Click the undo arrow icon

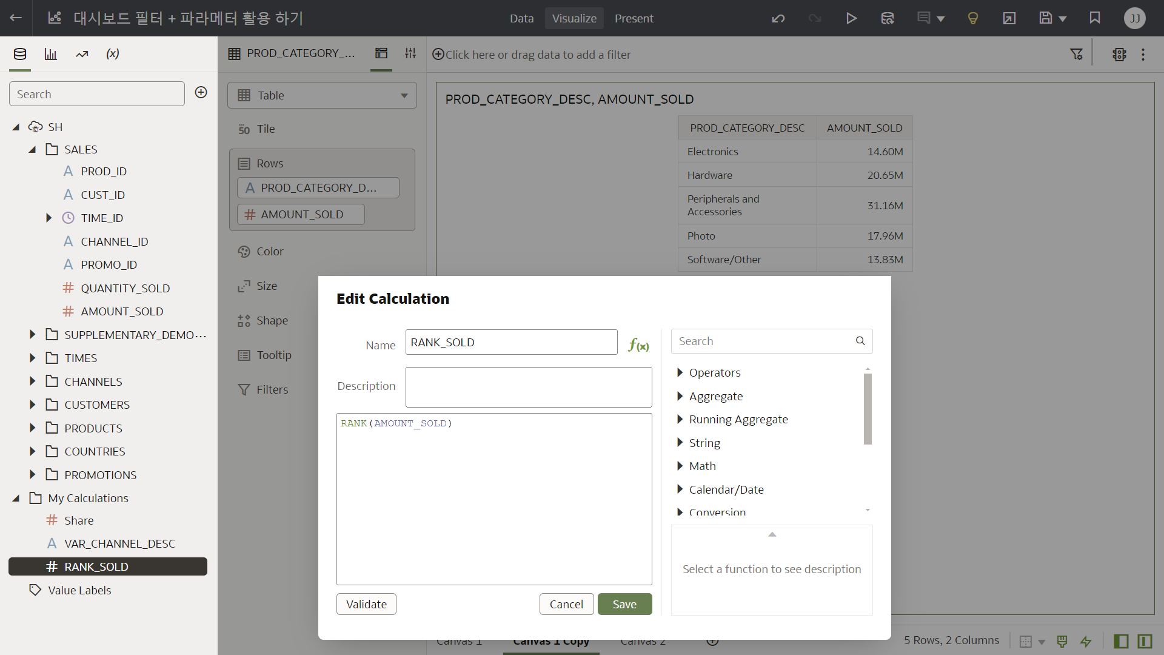pyautogui.click(x=778, y=18)
